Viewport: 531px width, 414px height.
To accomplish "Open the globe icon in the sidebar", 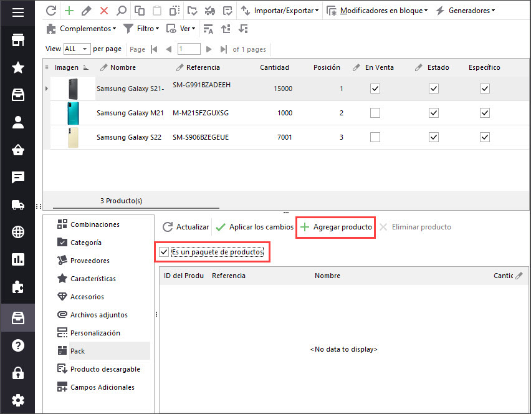I will (x=18, y=232).
